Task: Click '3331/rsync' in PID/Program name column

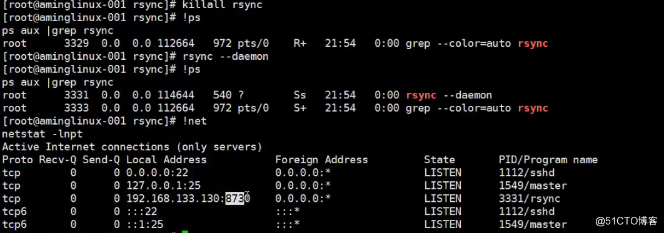Action: pyautogui.click(x=530, y=198)
